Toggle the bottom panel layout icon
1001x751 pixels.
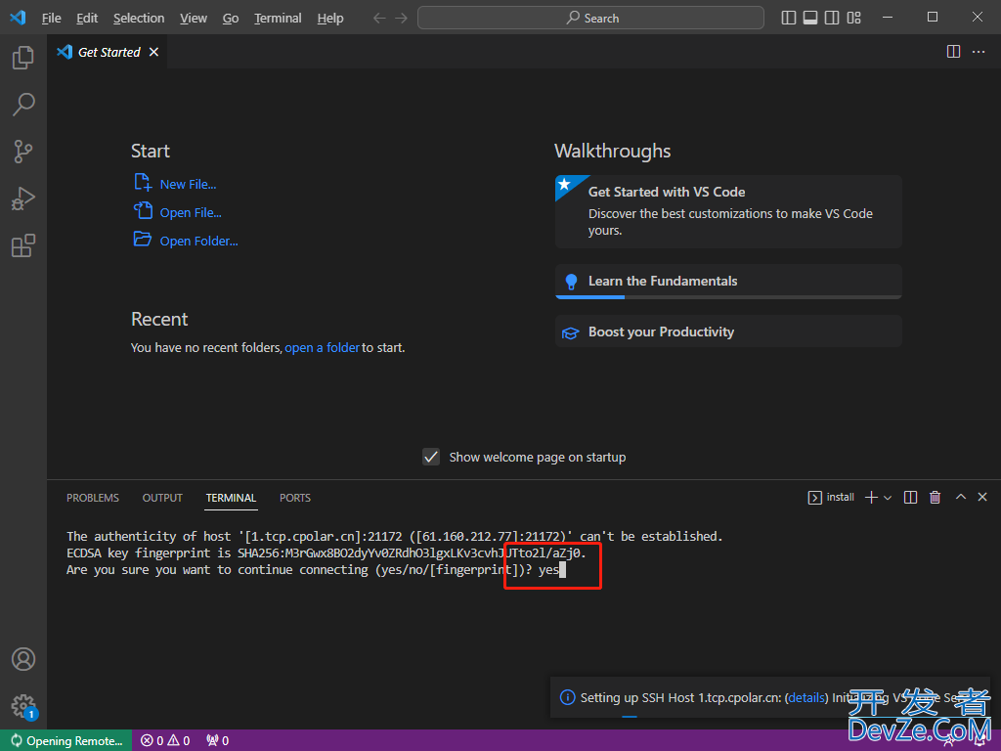tap(810, 18)
